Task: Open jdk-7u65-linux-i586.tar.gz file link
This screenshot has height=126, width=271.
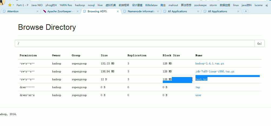Action: (x=215, y=71)
